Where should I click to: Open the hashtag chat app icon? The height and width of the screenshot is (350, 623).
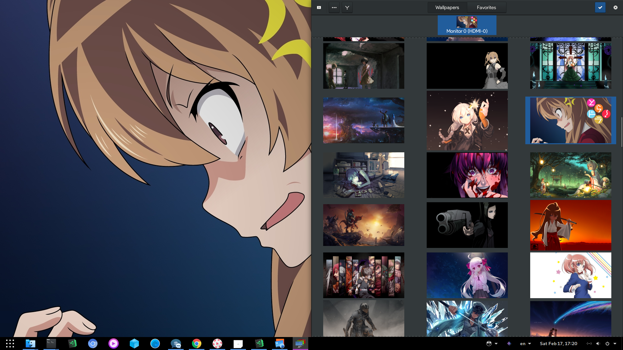coord(176,344)
